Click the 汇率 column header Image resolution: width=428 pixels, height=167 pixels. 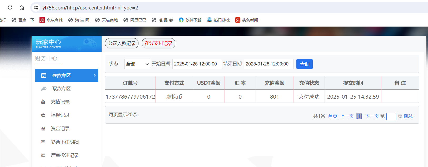240,83
